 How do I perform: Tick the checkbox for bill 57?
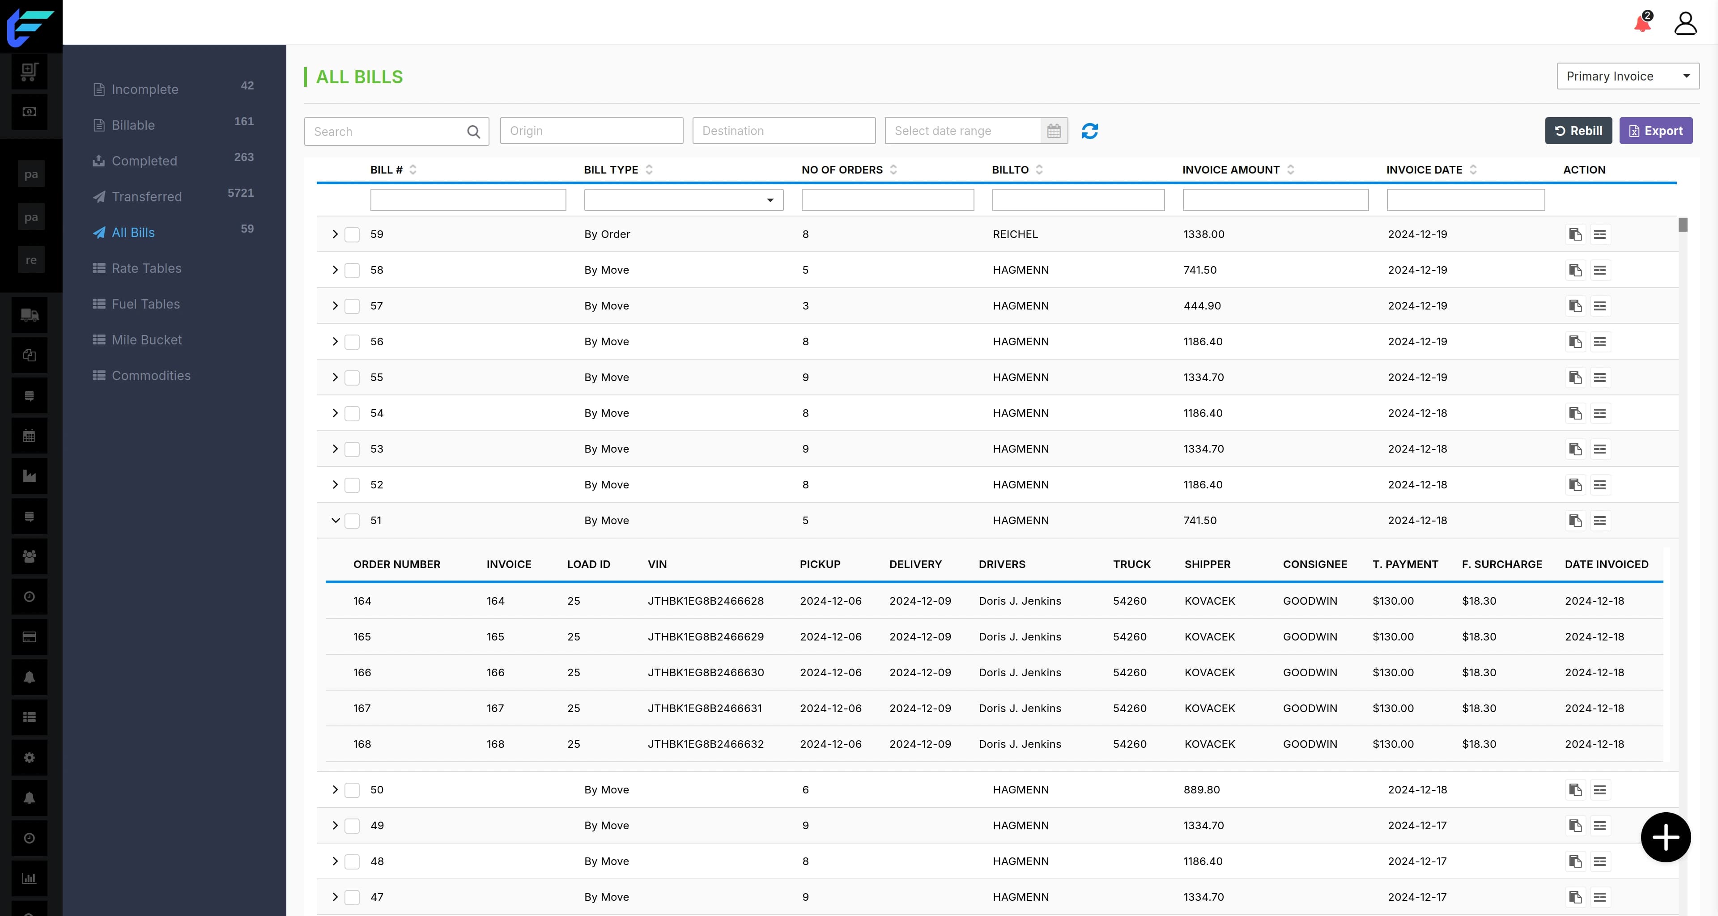pos(352,306)
